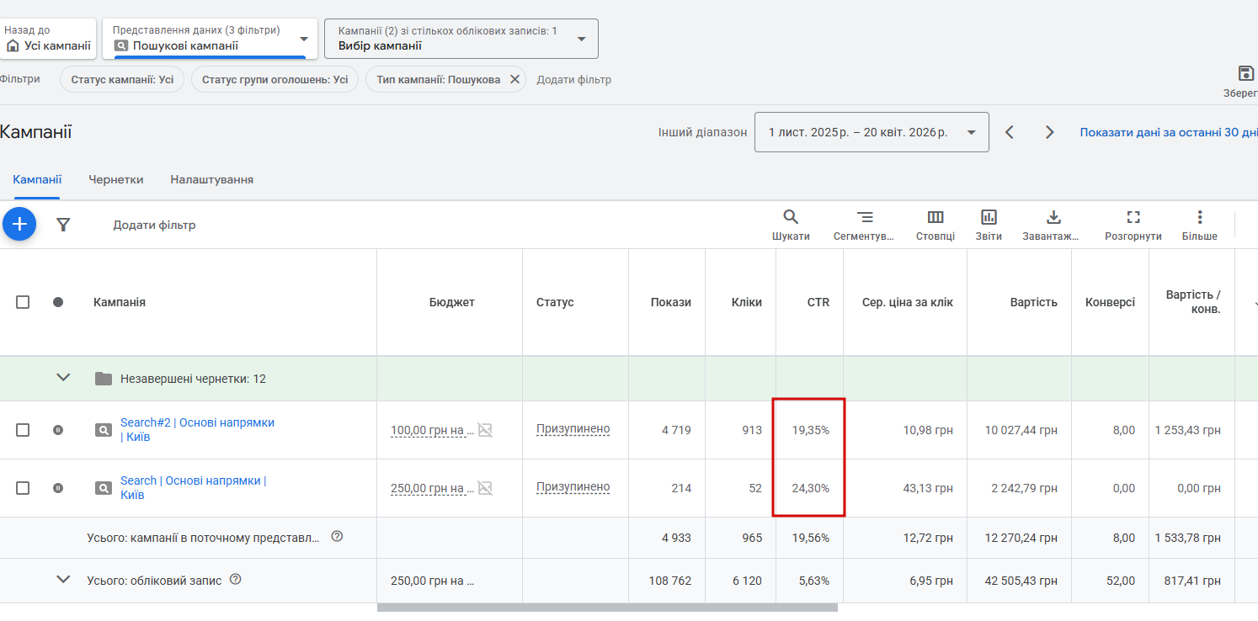Expand the Незавершені чернетки drafts row
This screenshot has width=1258, height=621.
63,378
